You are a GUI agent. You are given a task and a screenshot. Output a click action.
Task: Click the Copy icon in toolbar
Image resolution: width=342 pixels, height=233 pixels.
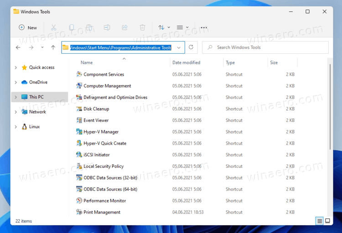(71, 27)
